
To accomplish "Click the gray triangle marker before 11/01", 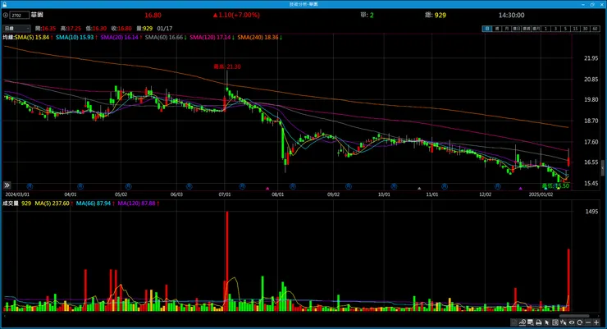I will click(419, 189).
